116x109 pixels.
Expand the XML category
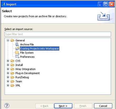coord(8,85)
